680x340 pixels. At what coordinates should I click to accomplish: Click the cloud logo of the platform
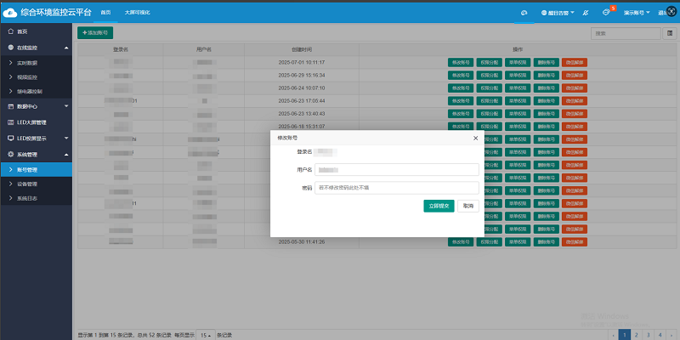click(12, 13)
